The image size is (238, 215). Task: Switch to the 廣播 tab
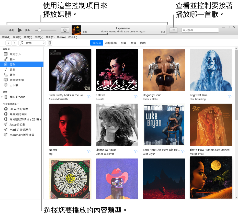click(133, 43)
